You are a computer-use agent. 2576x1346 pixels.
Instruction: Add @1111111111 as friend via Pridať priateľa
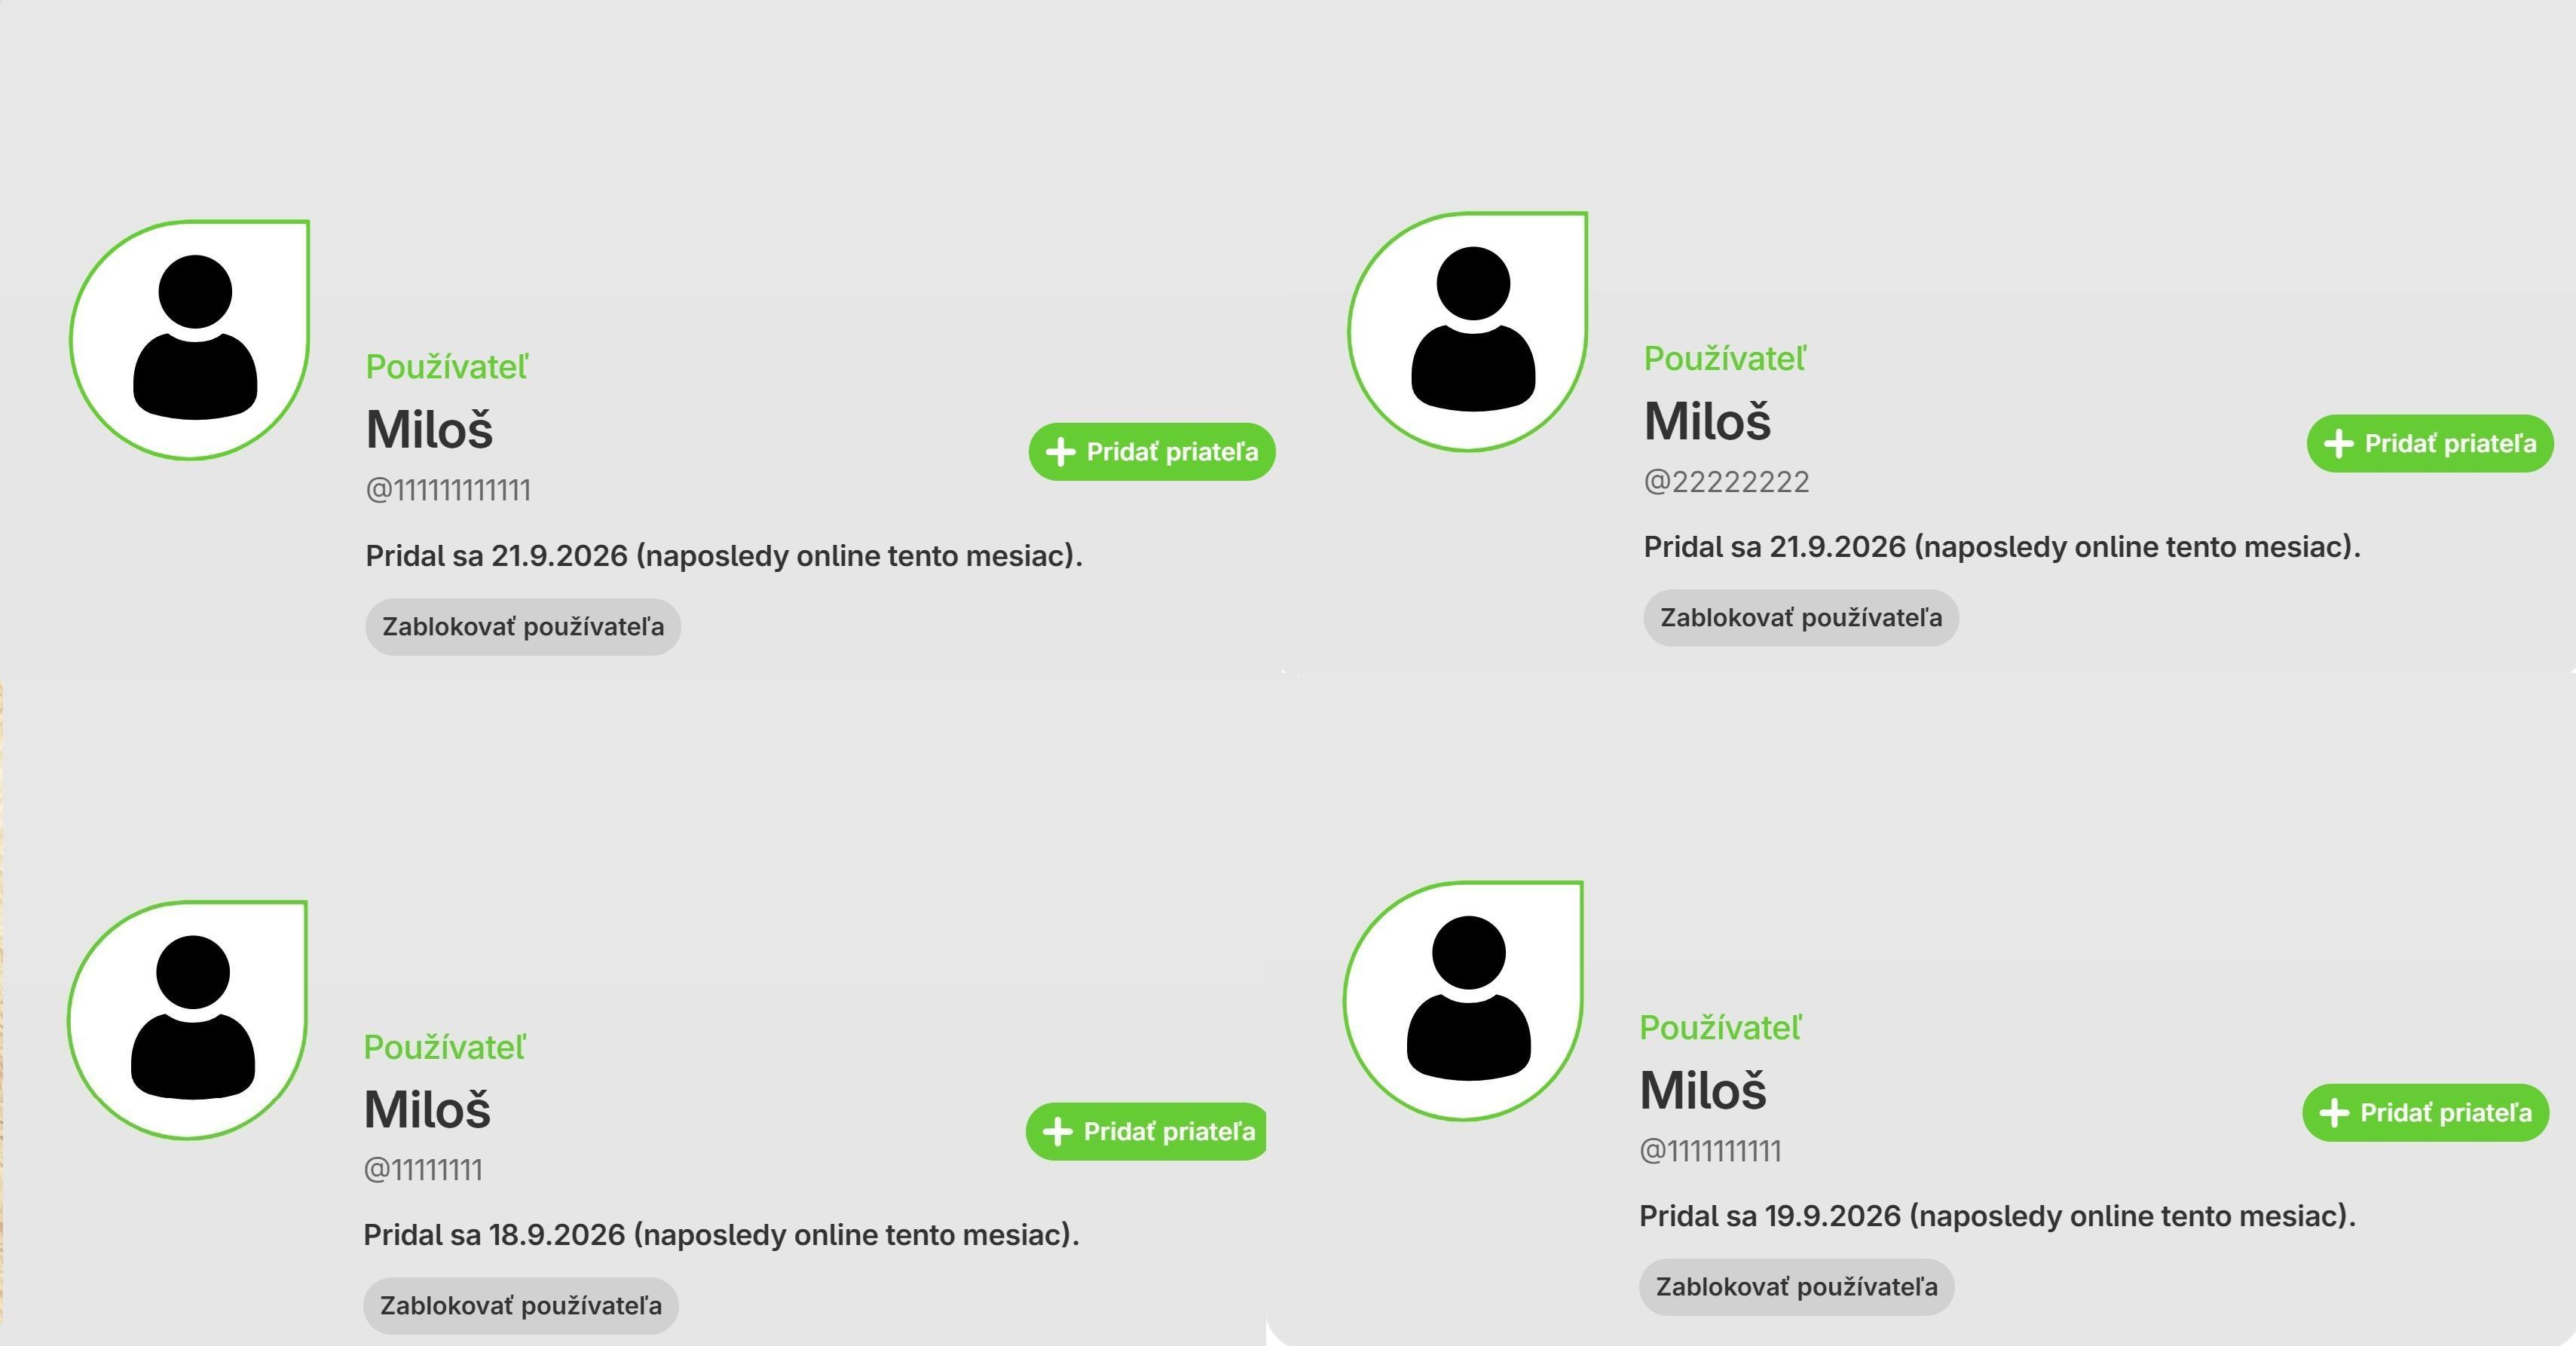[2426, 1112]
